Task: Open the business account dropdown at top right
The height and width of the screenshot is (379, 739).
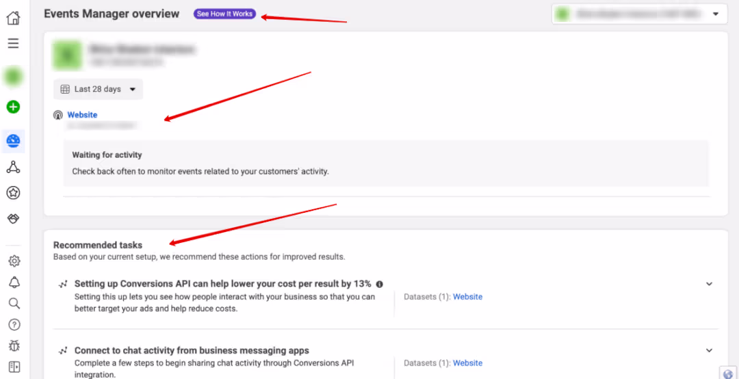Action: (x=640, y=14)
